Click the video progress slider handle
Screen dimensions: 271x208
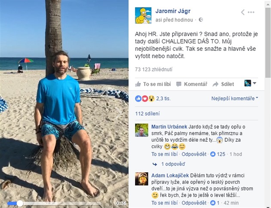click(x=20, y=203)
